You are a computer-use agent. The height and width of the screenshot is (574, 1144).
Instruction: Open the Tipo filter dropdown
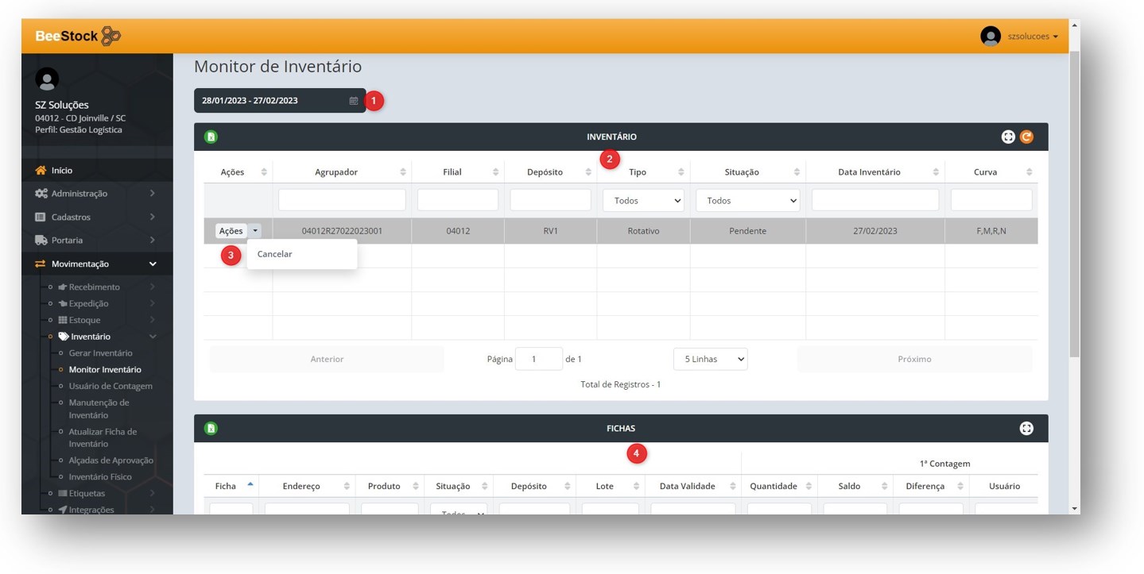click(x=643, y=201)
